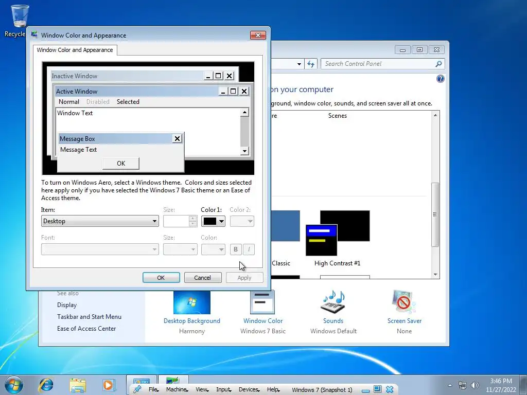
Task: Click the item Size spinner up arrow
Action: click(192, 218)
